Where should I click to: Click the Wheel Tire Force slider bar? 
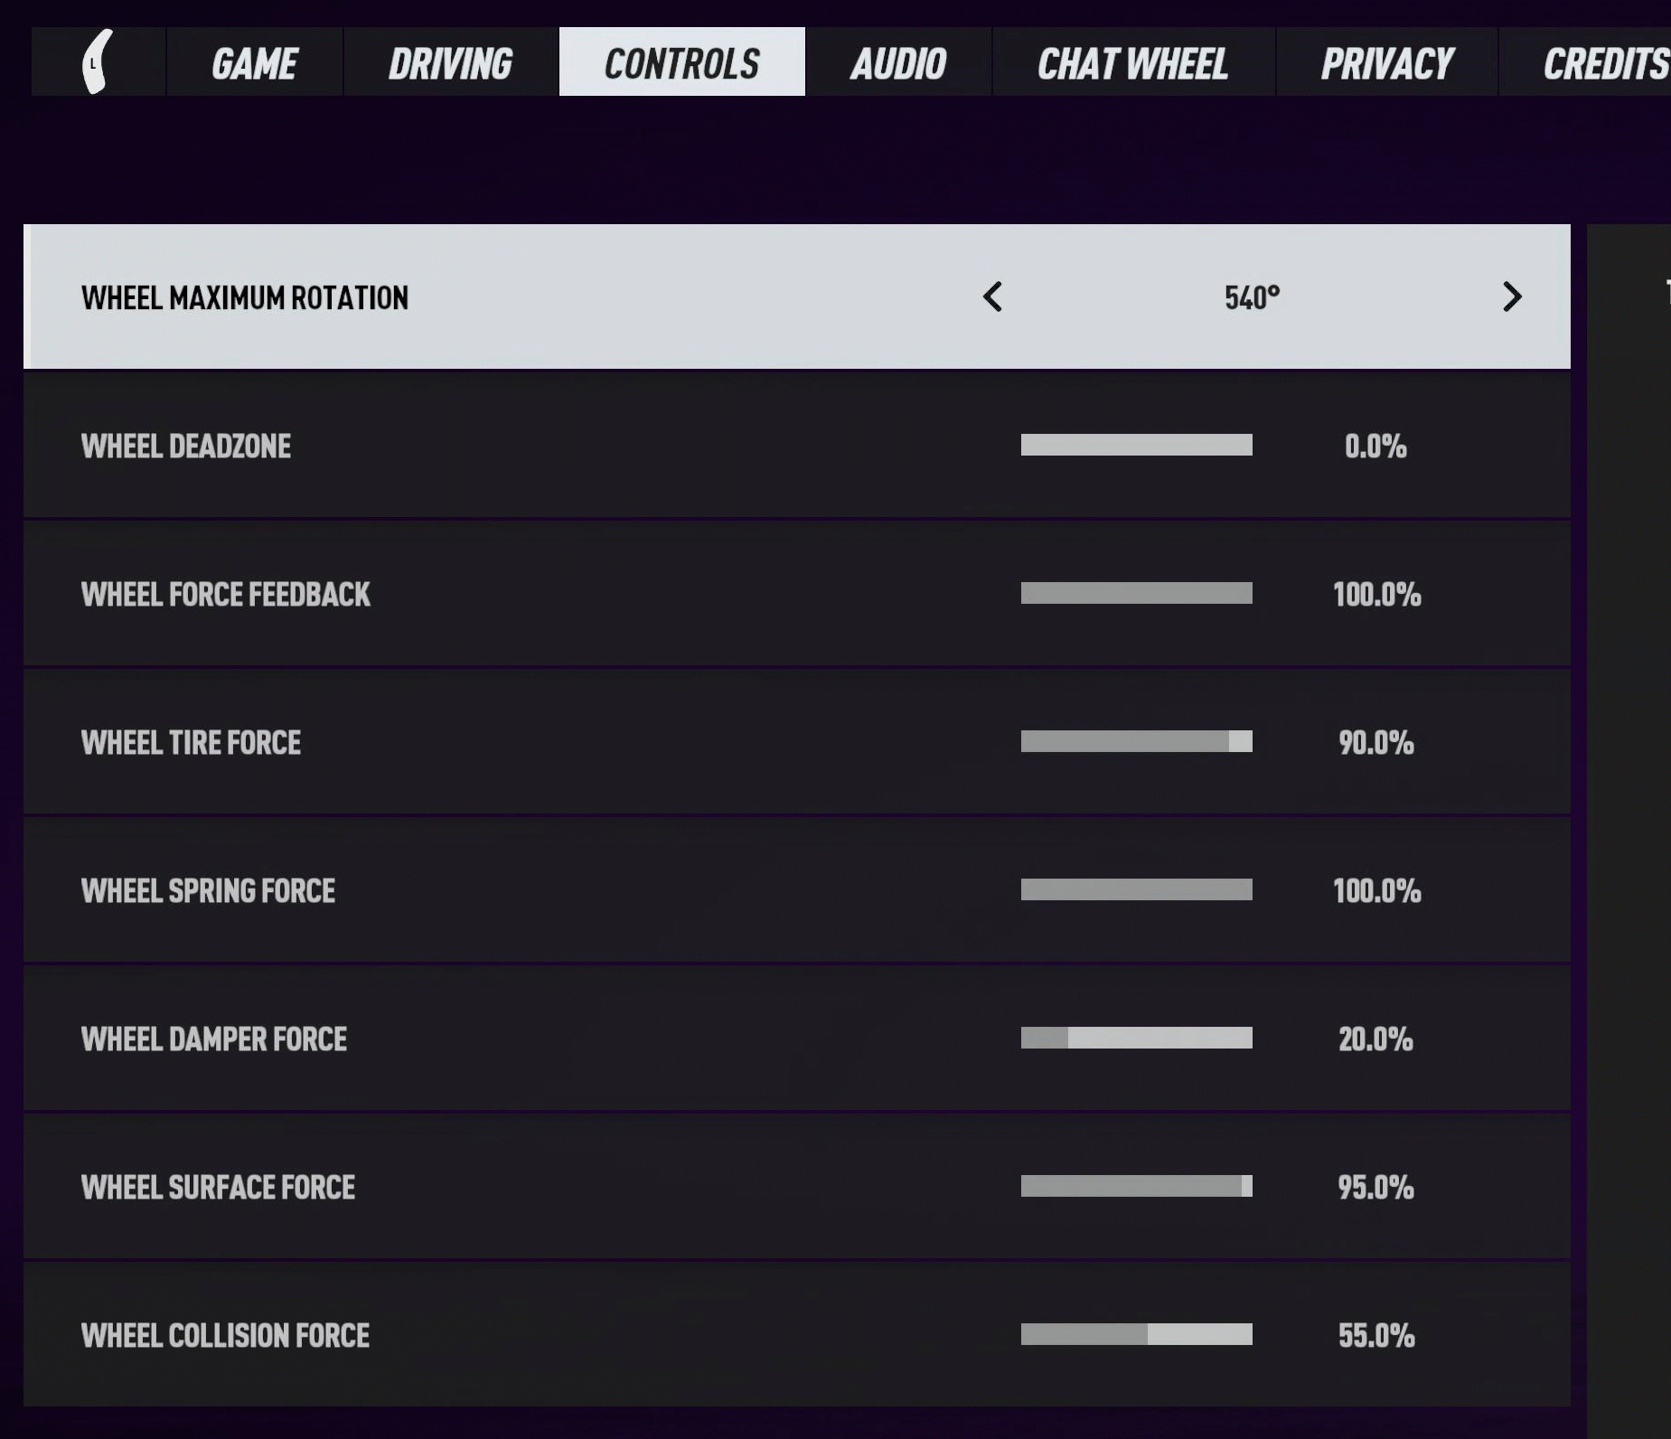point(1137,741)
